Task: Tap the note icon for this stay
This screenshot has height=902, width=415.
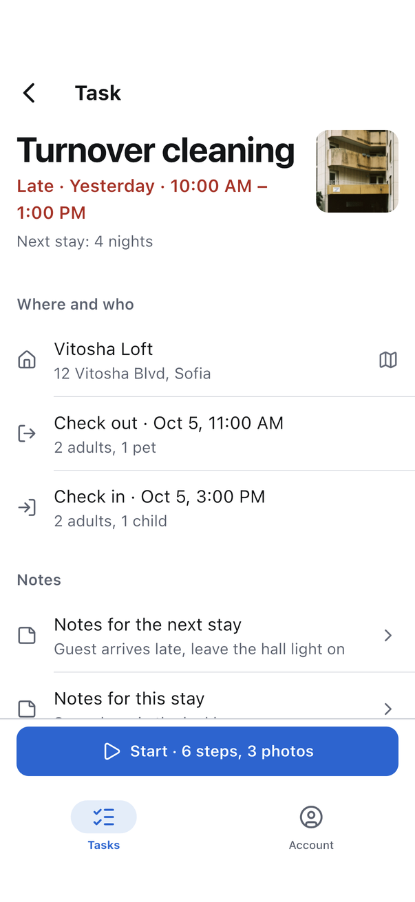Action: [27, 709]
